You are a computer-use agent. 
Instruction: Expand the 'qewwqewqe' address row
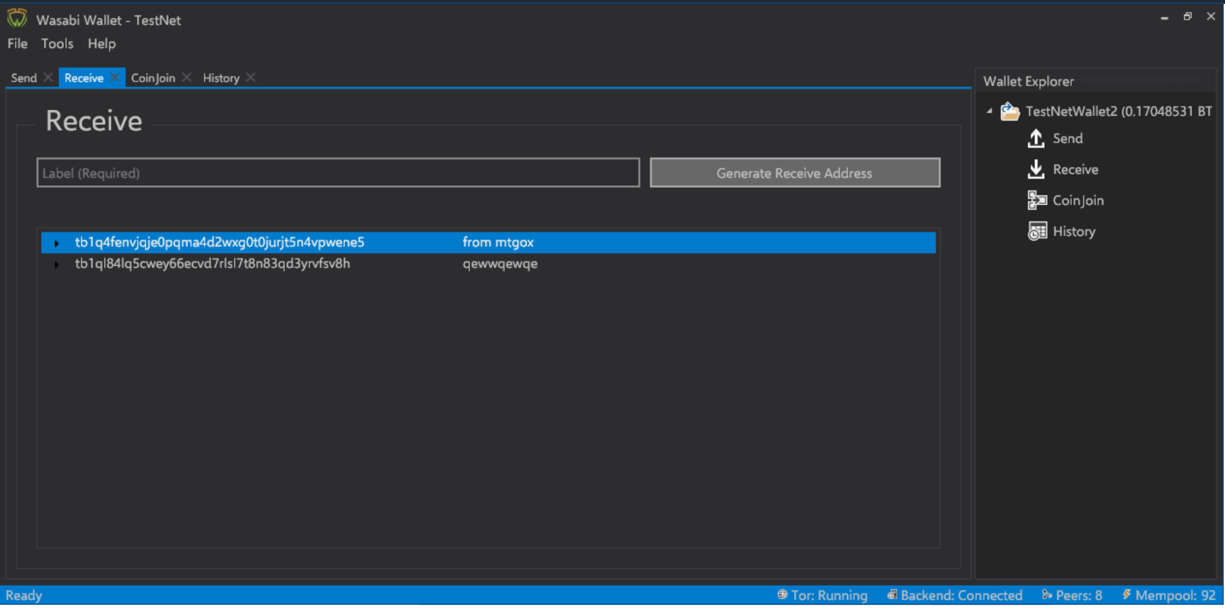[x=57, y=265]
